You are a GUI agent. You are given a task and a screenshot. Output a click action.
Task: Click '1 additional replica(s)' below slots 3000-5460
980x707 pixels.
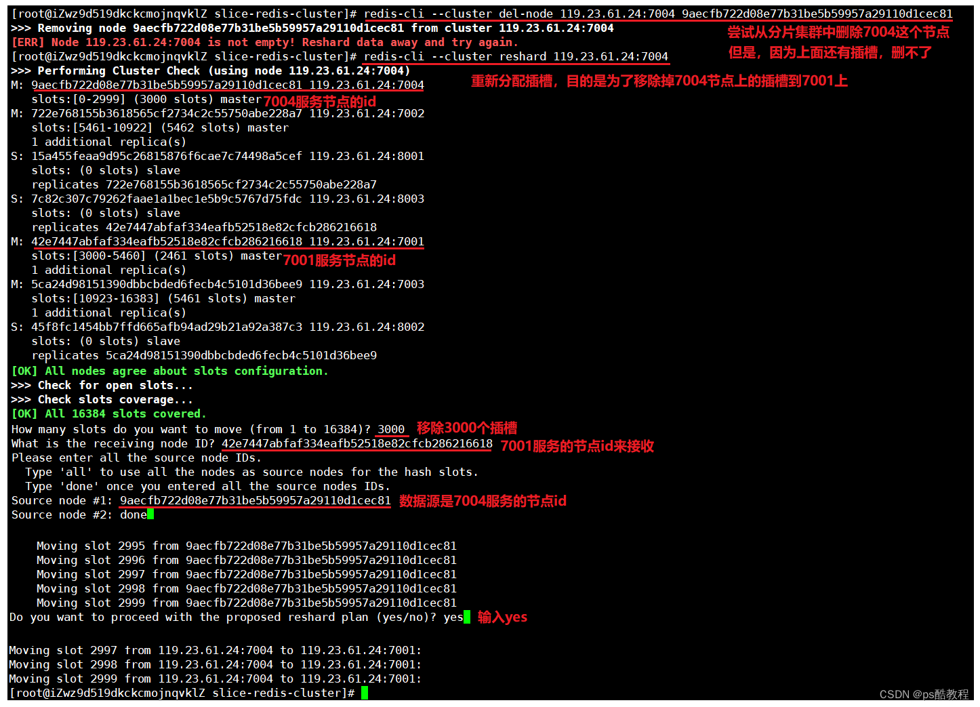pos(109,270)
